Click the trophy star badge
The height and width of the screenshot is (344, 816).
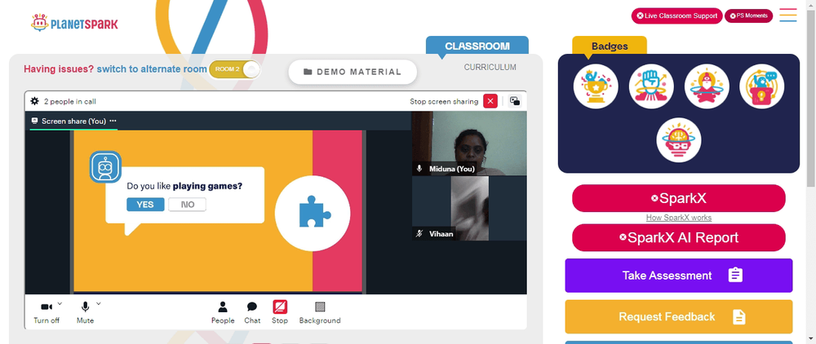pyautogui.click(x=596, y=86)
